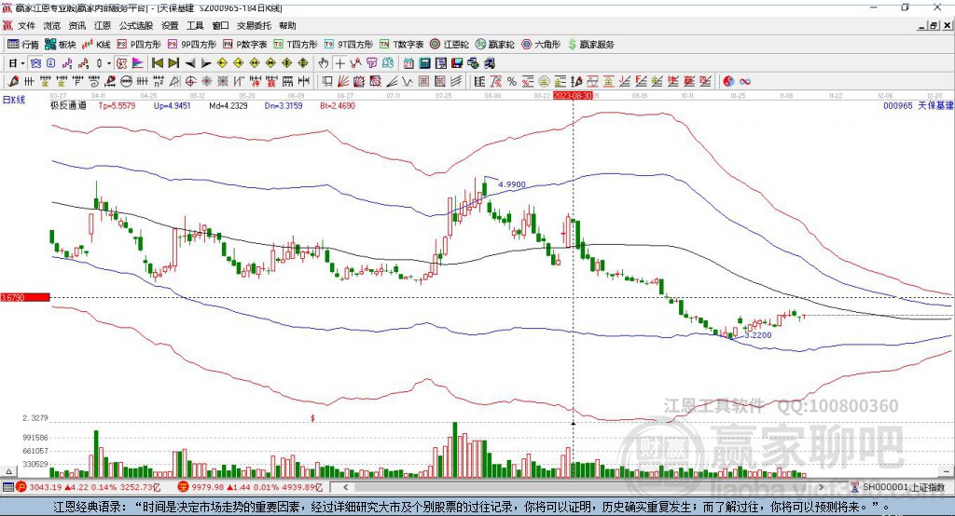The image size is (955, 516).
Task: Jump to last bar with green skip-forward icon
Action: pos(173,63)
